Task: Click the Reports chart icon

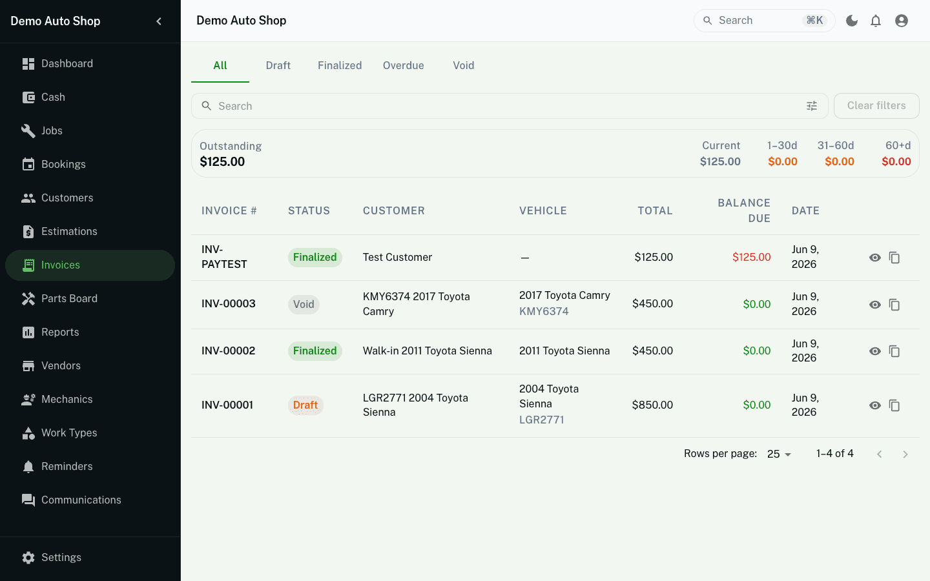Action: point(28,332)
